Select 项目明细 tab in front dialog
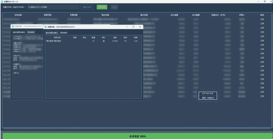 click(64, 33)
